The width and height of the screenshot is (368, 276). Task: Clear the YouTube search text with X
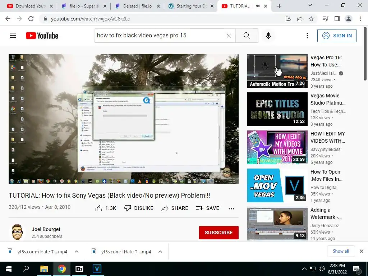coord(229,36)
